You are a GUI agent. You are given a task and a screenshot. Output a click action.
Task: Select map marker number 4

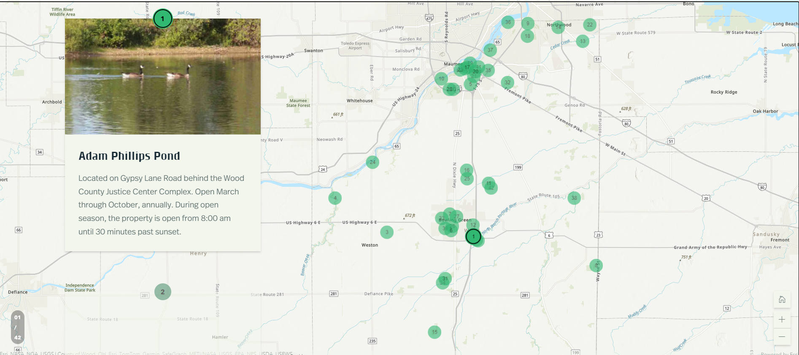pos(335,198)
